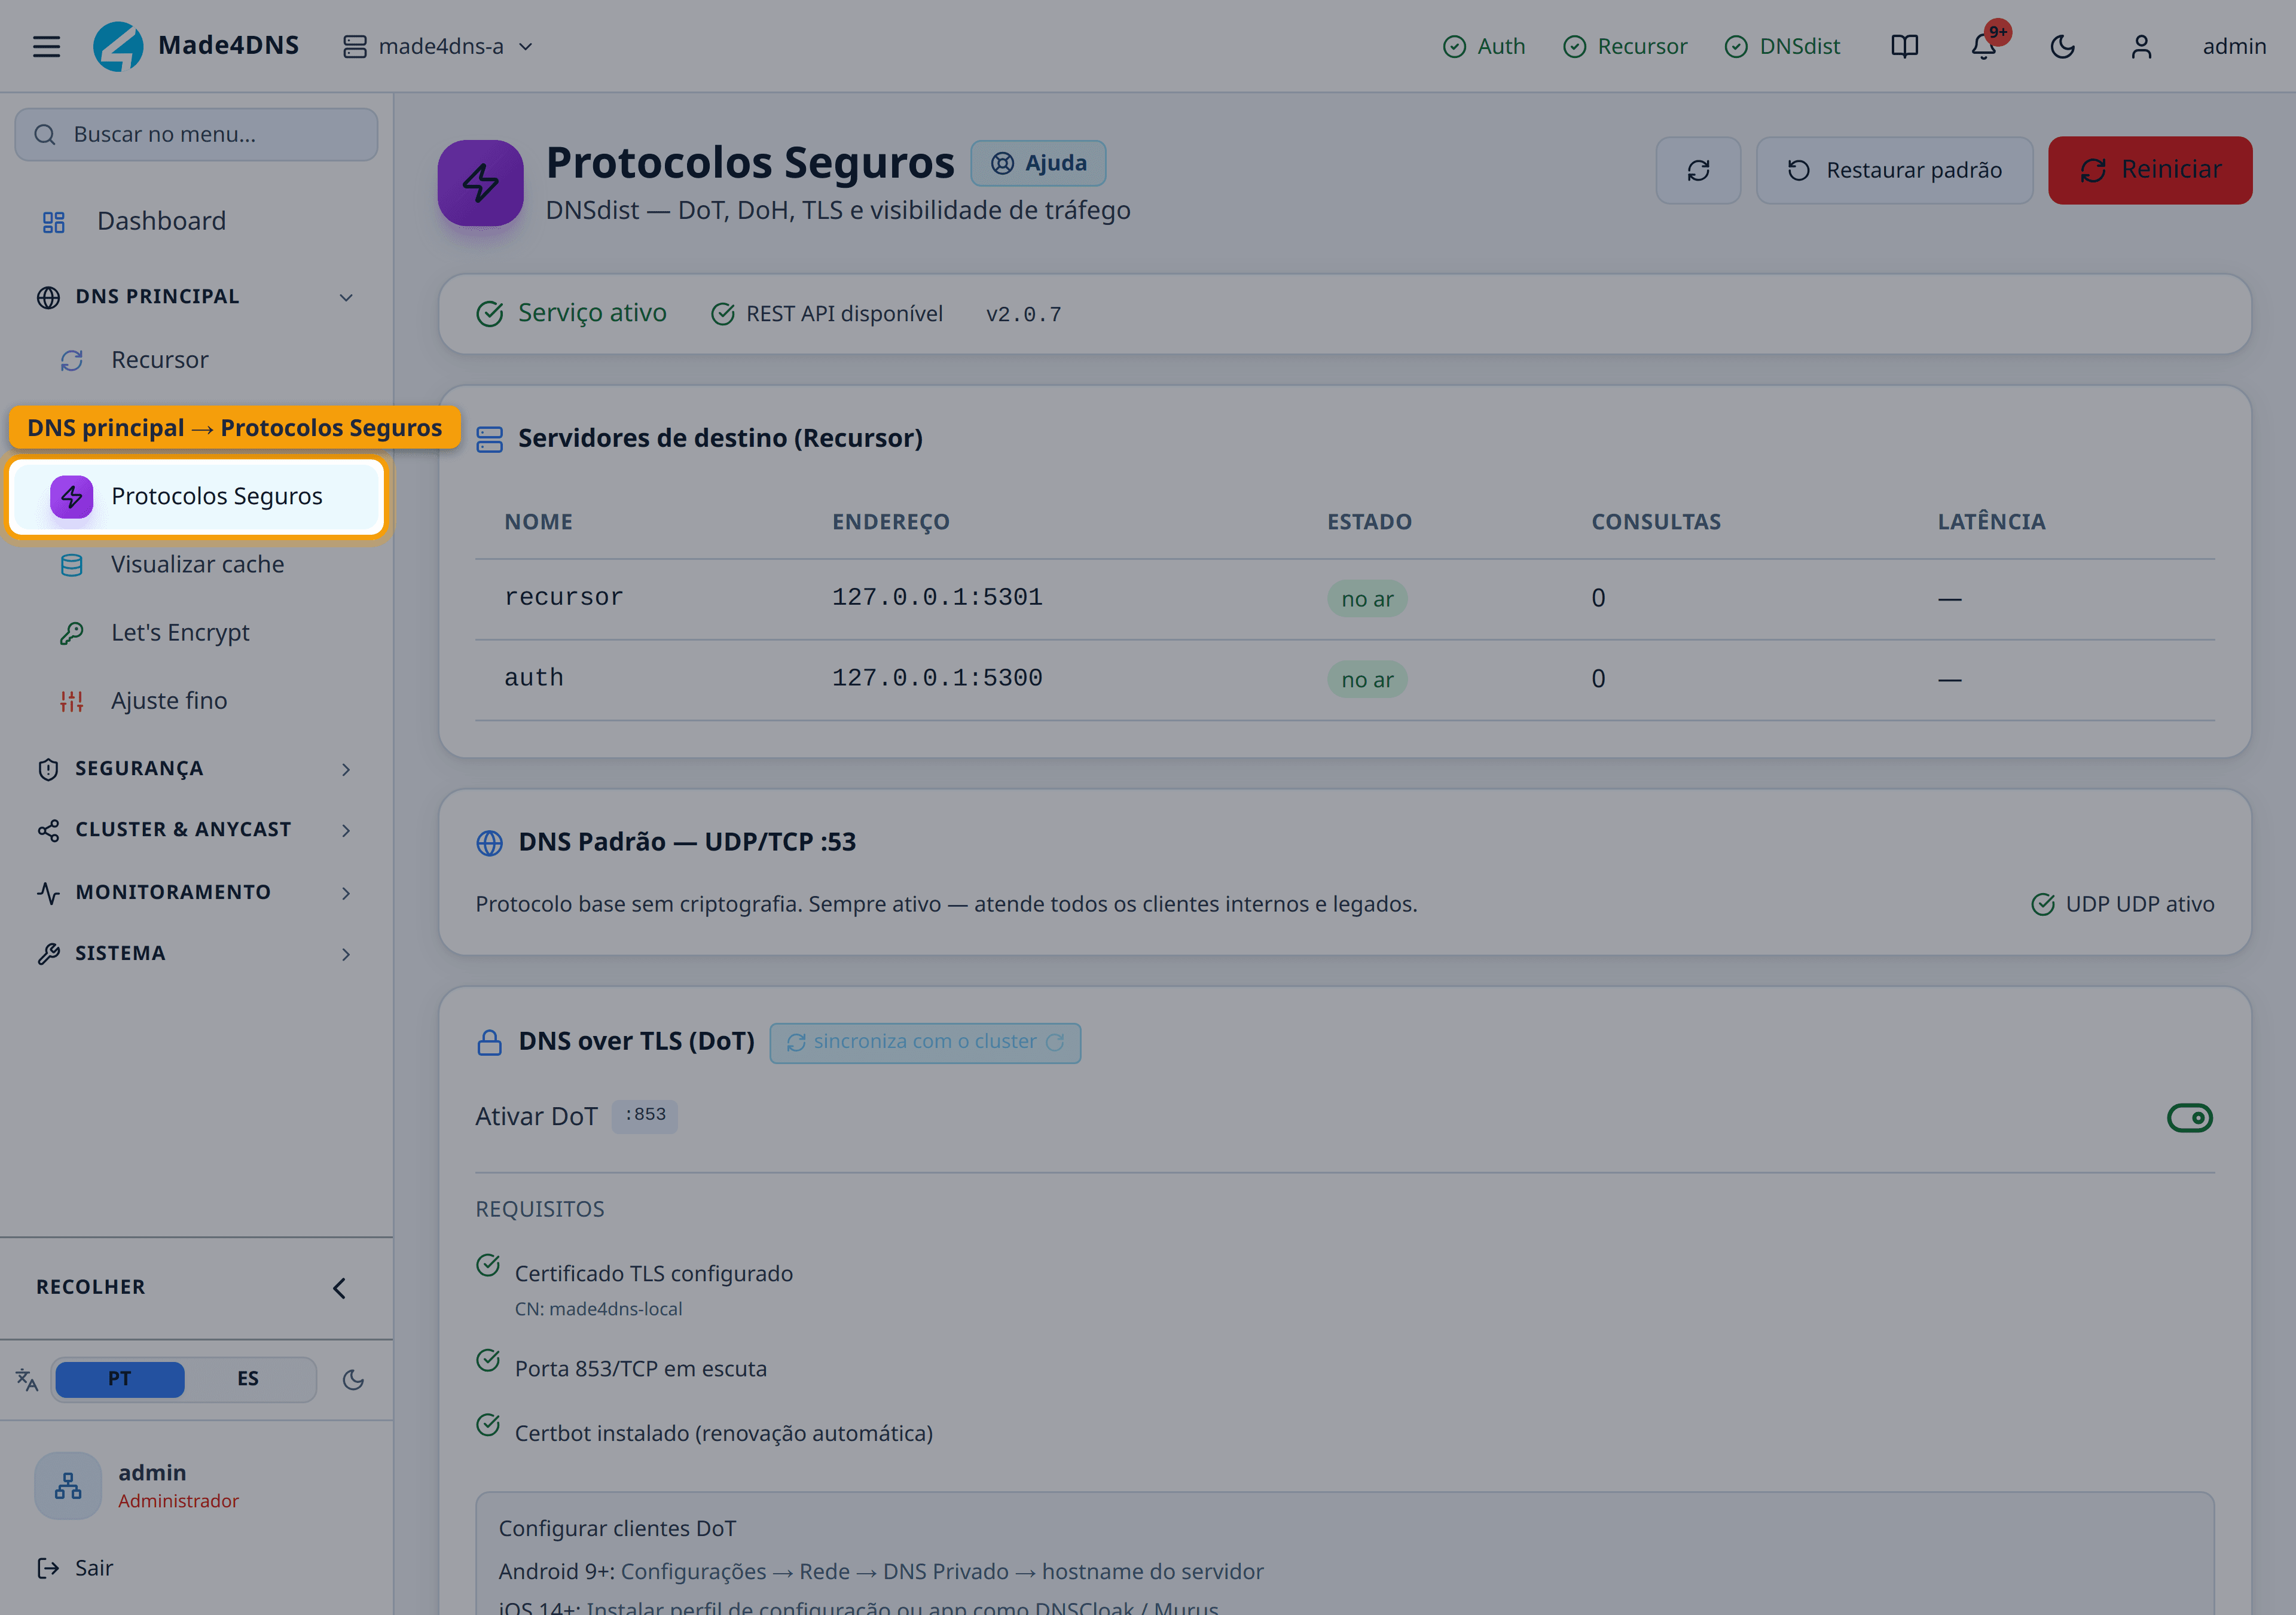This screenshot has height=1615, width=2296.
Task: Click Certbot instalado check icon
Action: tap(488, 1425)
